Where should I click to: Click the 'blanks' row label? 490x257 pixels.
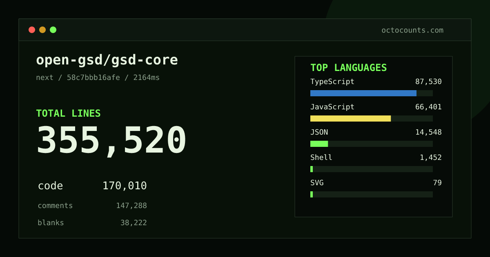point(51,223)
